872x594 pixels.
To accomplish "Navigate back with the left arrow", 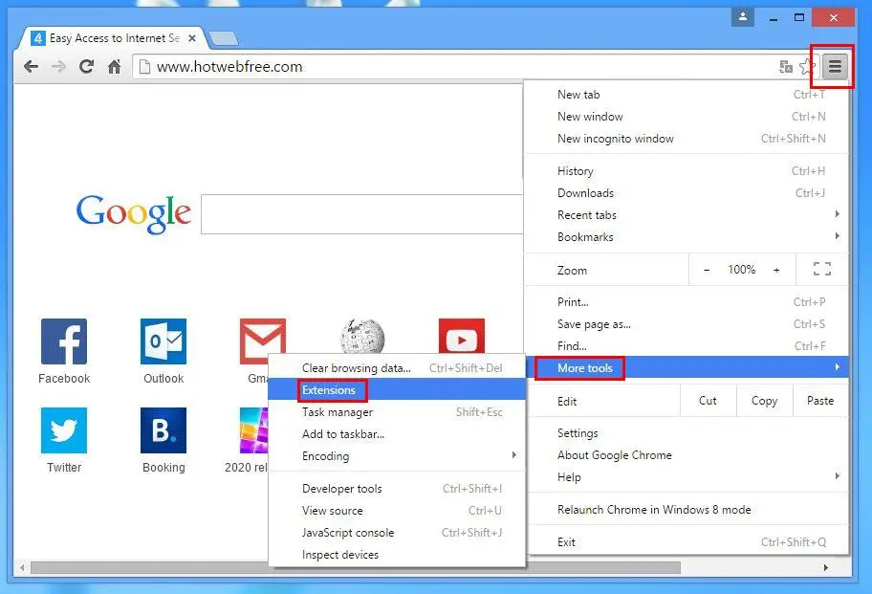I will tap(32, 67).
